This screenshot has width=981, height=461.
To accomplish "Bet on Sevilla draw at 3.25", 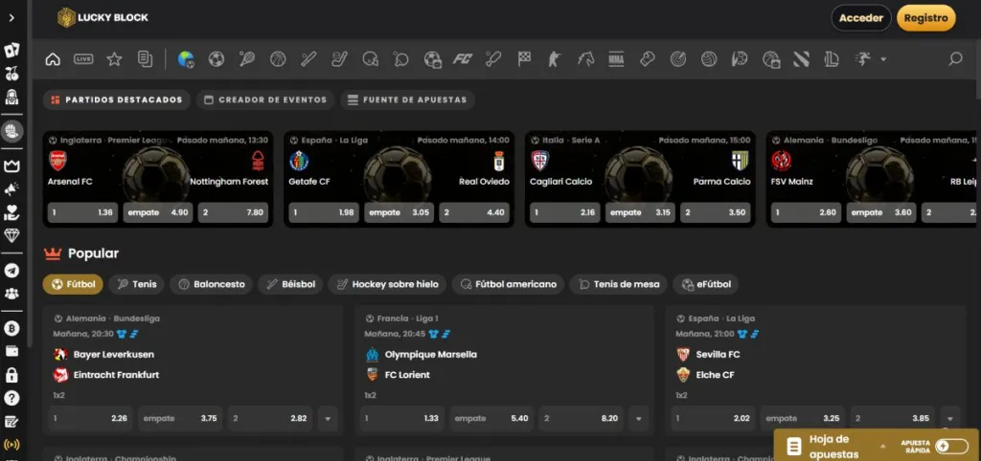I will (x=802, y=419).
